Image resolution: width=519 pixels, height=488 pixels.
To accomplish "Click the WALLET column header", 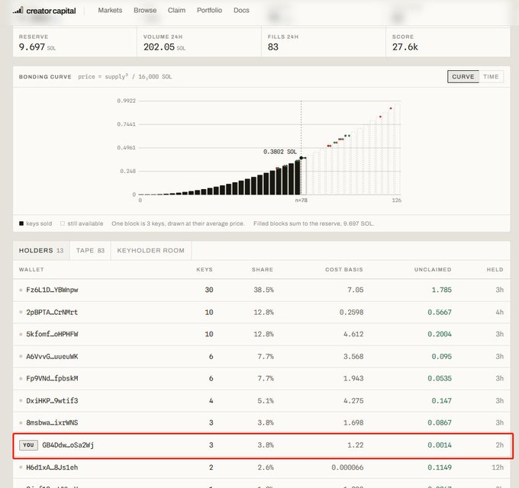I will 31,269.
